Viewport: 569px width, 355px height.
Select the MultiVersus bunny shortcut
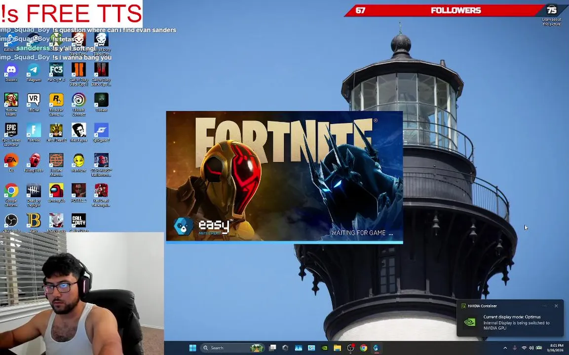56,223
